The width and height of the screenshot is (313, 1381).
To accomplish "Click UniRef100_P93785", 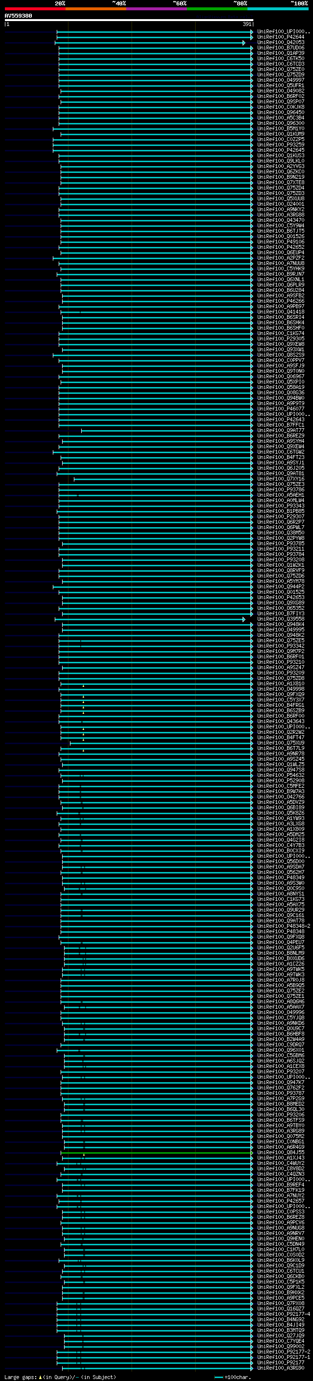I will click(281, 544).
